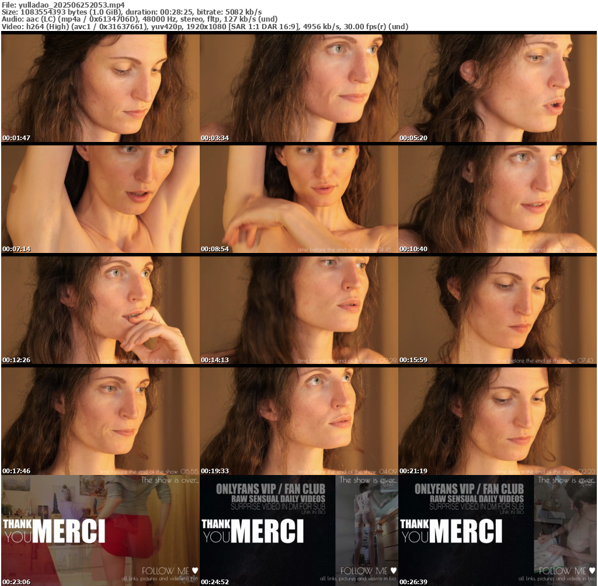Select the thumbnail at 00:08:54
This screenshot has width=598, height=586.
point(298,199)
